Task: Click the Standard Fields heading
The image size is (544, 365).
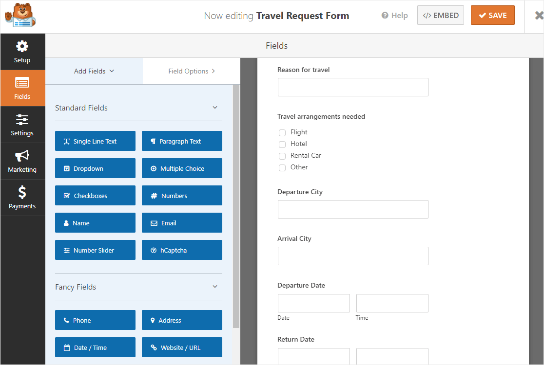Action: click(x=81, y=108)
